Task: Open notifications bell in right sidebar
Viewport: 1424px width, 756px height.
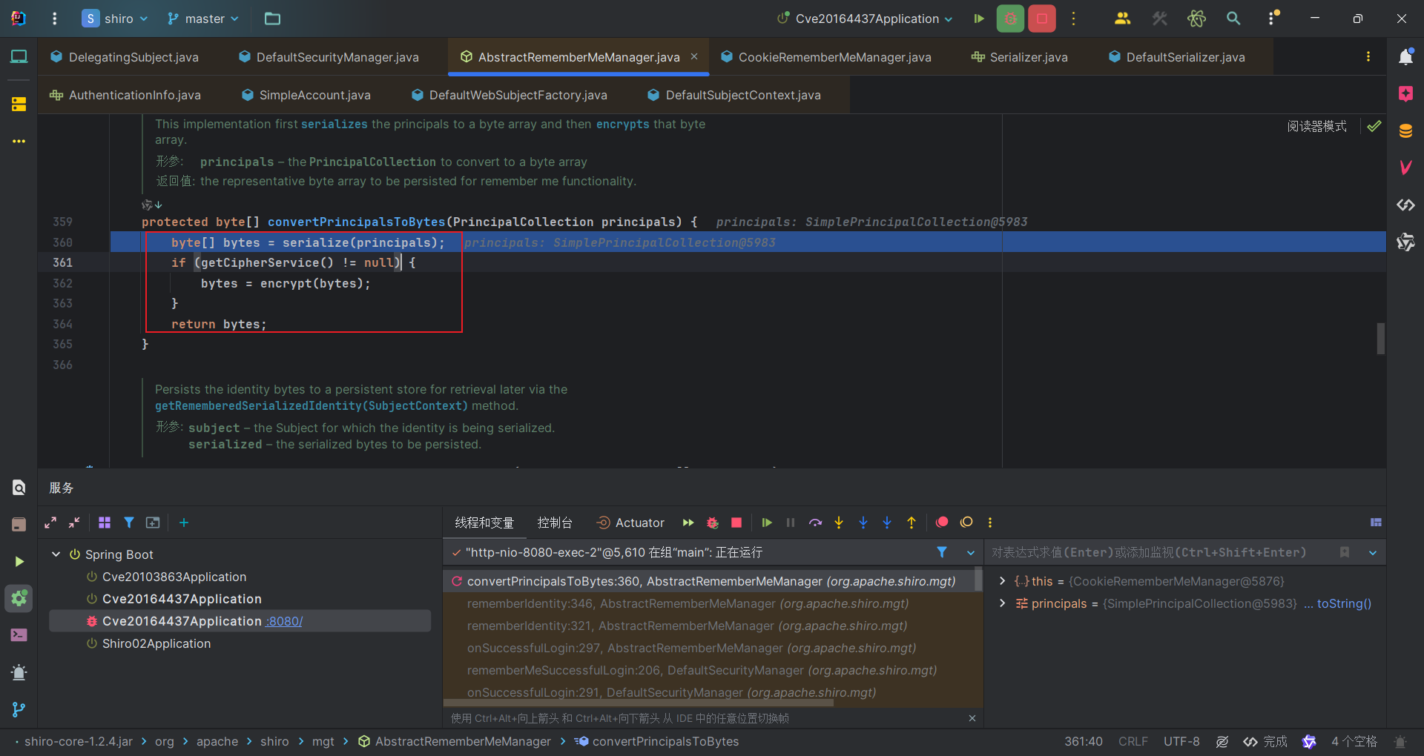Action: point(1405,57)
